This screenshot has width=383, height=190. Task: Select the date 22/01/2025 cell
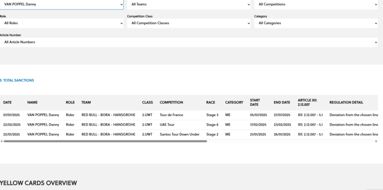point(11,135)
